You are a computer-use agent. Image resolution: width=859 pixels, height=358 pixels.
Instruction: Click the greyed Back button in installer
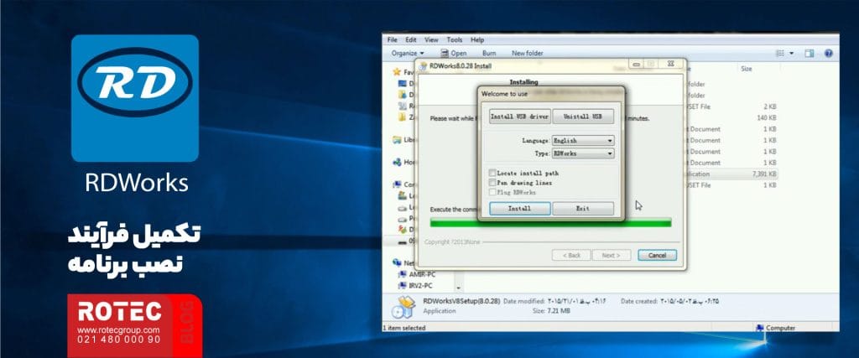pyautogui.click(x=571, y=256)
